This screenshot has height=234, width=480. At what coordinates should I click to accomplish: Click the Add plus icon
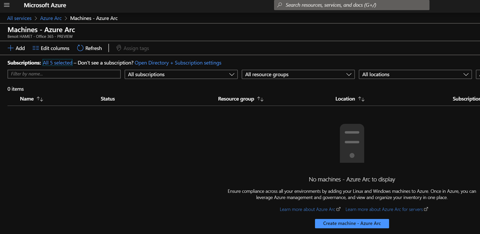tap(10, 48)
